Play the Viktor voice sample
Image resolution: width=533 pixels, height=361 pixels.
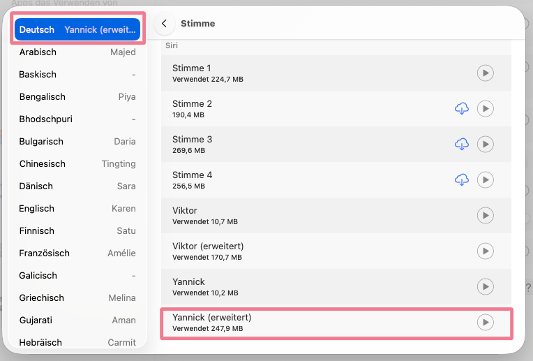point(485,216)
